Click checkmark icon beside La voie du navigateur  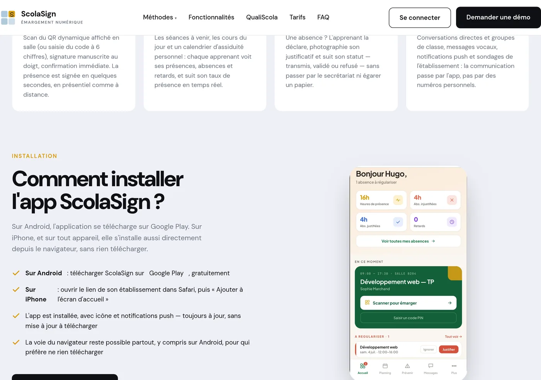click(x=16, y=342)
